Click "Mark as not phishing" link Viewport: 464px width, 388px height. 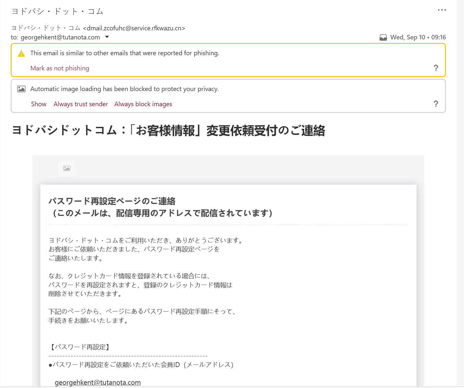point(60,68)
